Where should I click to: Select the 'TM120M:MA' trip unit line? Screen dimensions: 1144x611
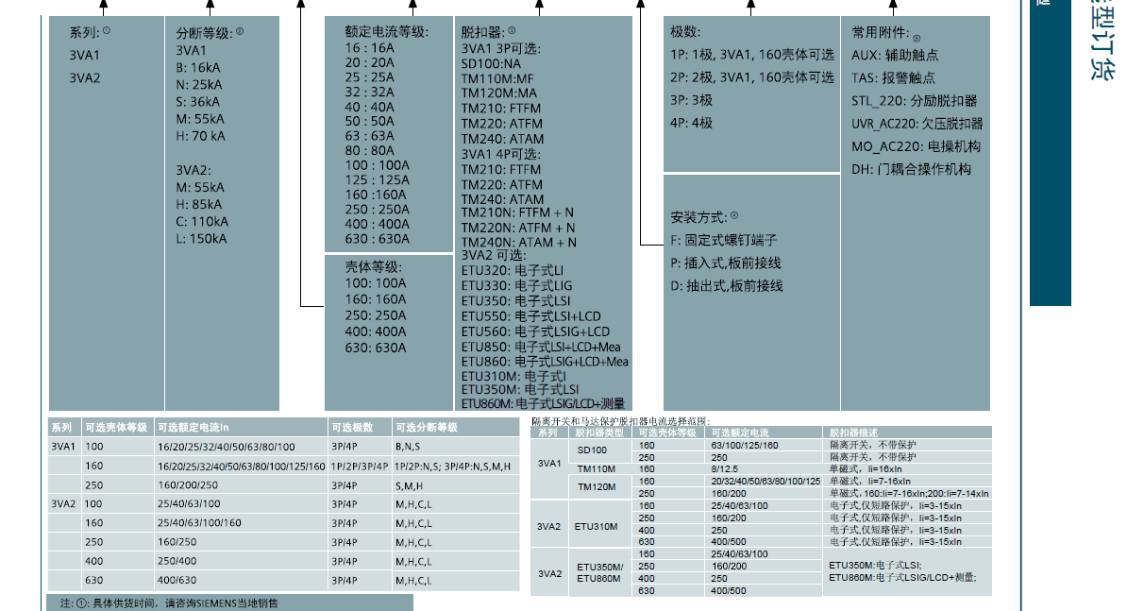click(x=499, y=93)
